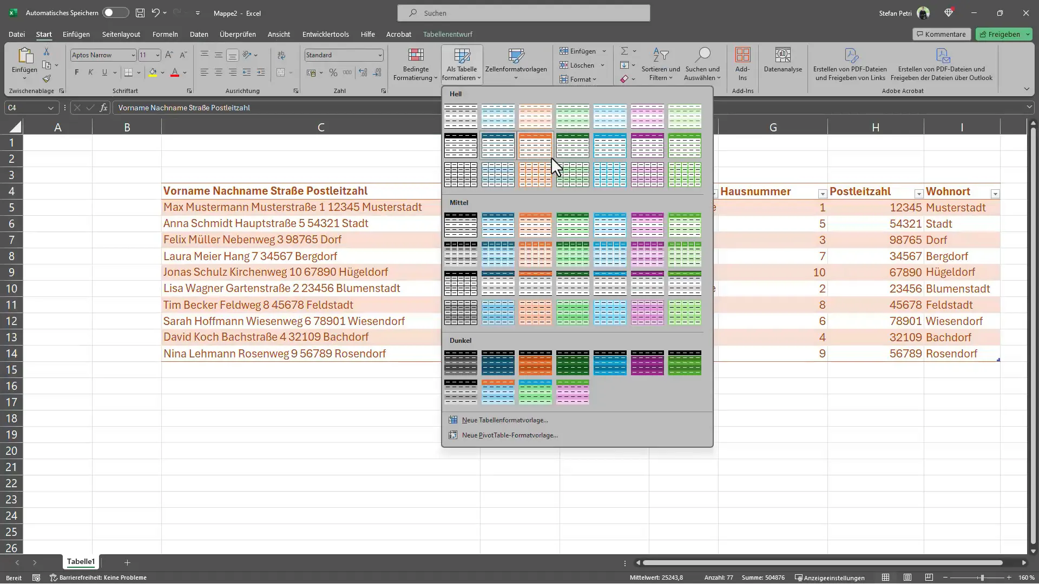Click the Tabelle1 sheet tab
The height and width of the screenshot is (584, 1039).
[x=81, y=561]
